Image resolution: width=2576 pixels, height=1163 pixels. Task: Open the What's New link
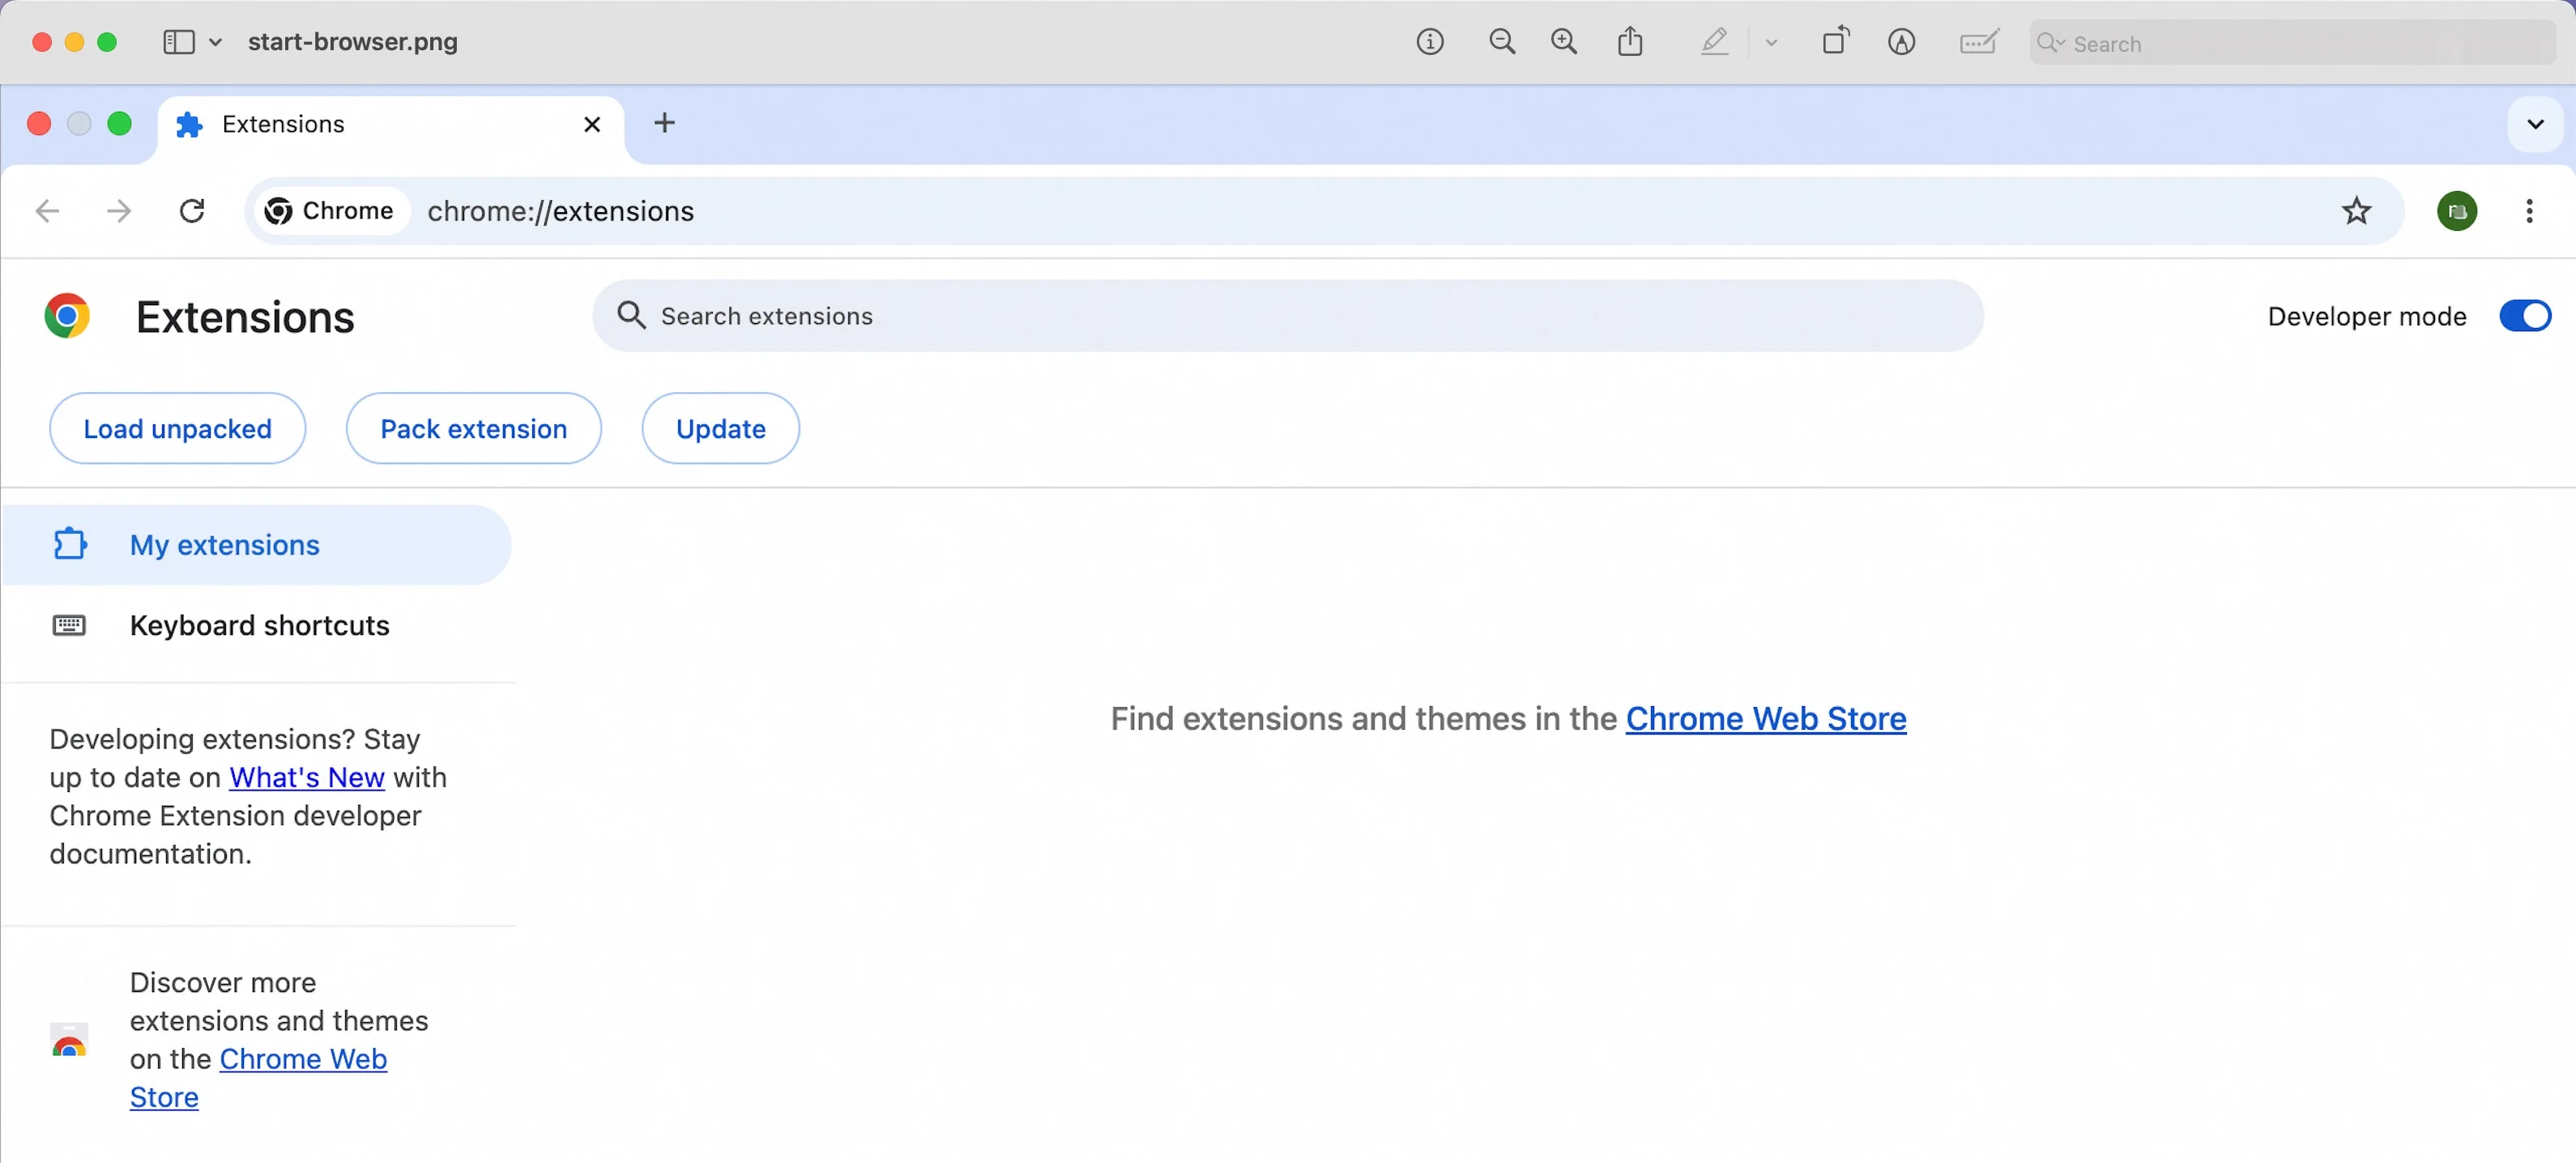click(307, 777)
